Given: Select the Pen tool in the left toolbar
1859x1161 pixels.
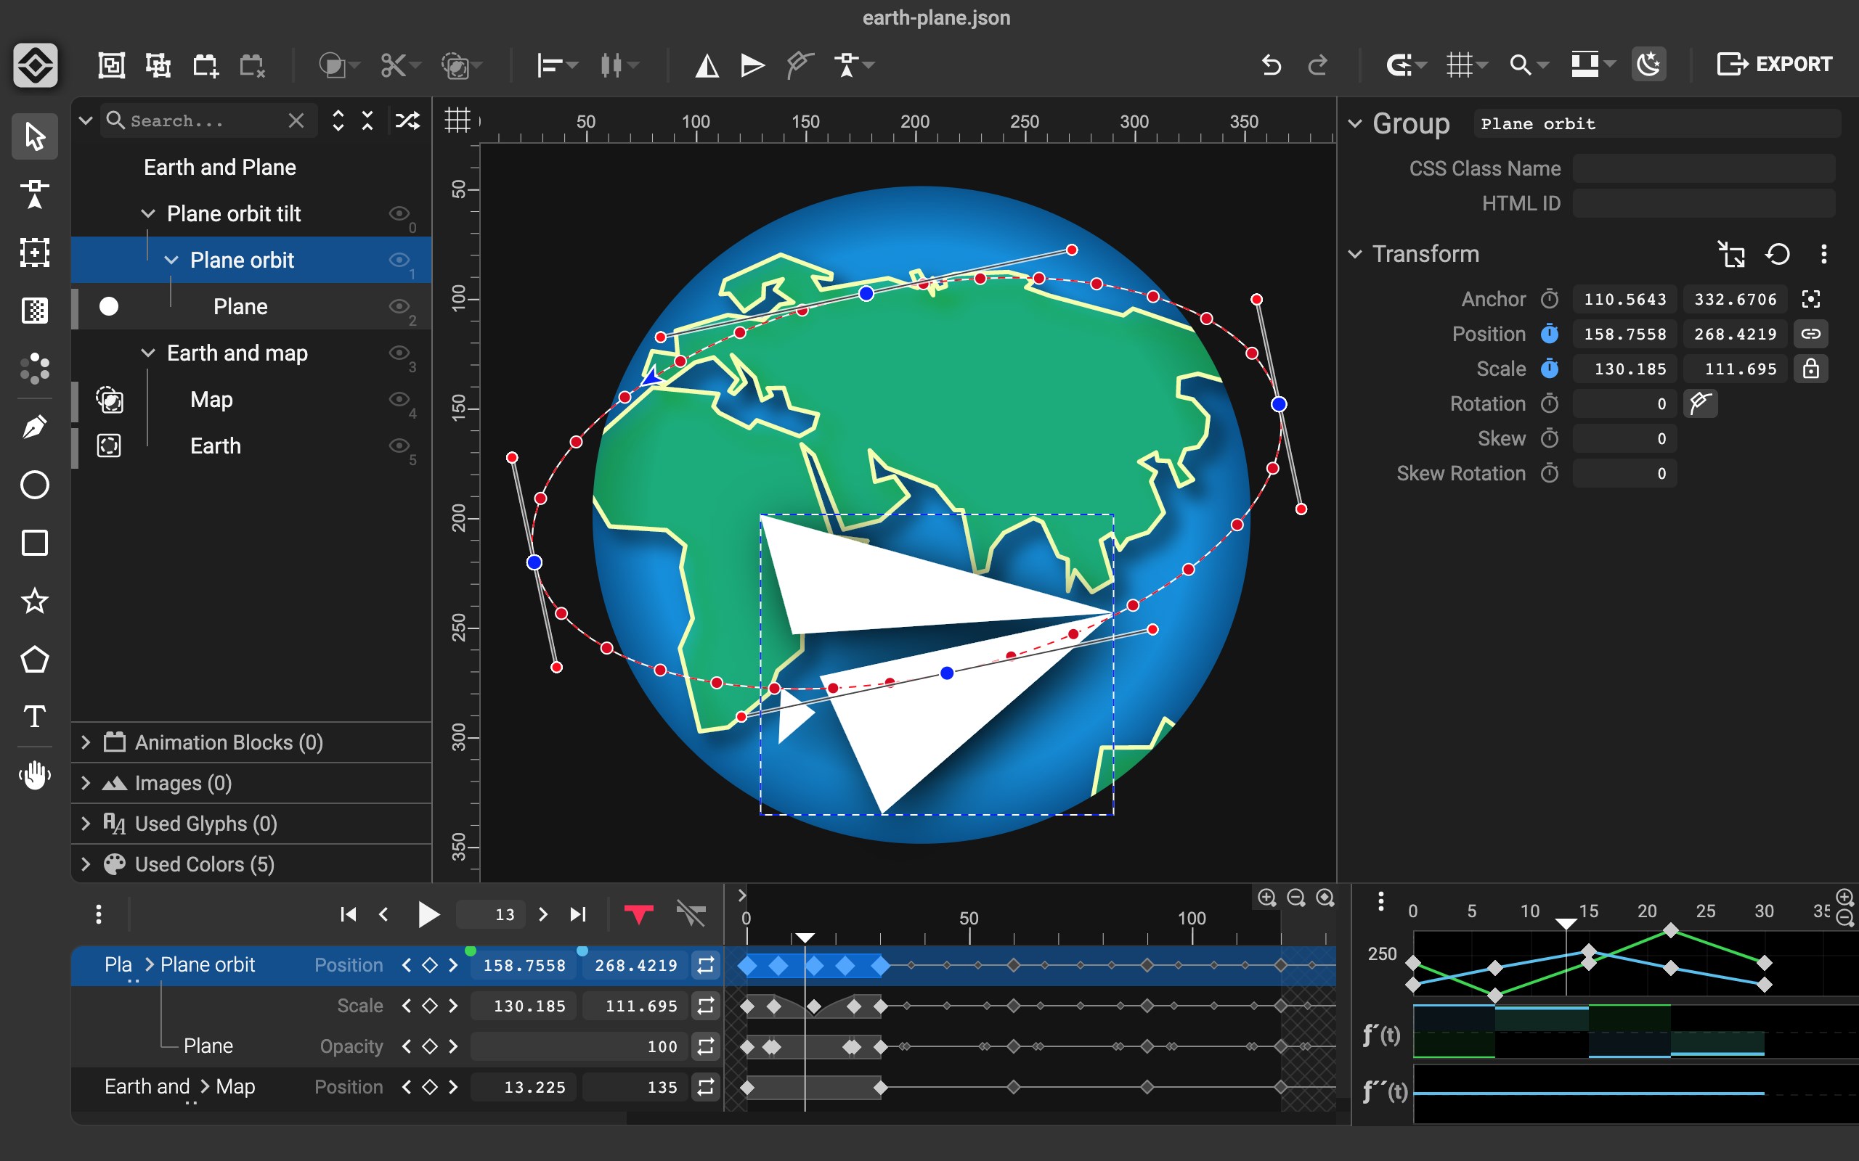Looking at the screenshot, I should pos(35,426).
